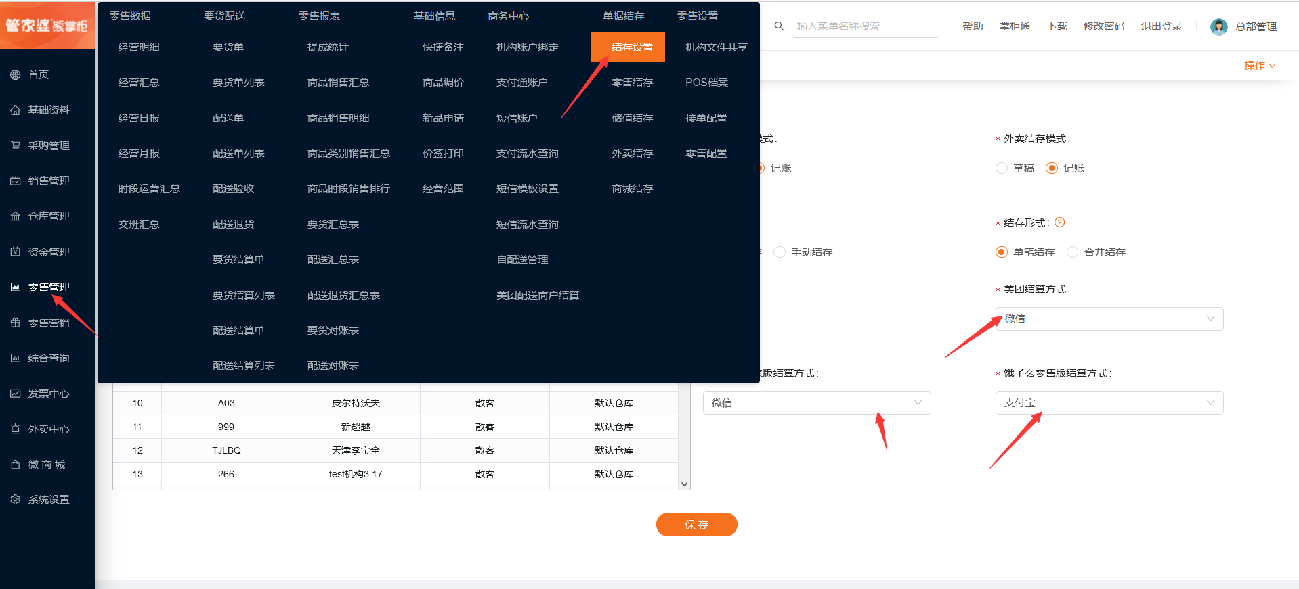Viewport: 1299px width, 589px height.
Task: Open 外卖结存 menu item
Action: (x=632, y=154)
